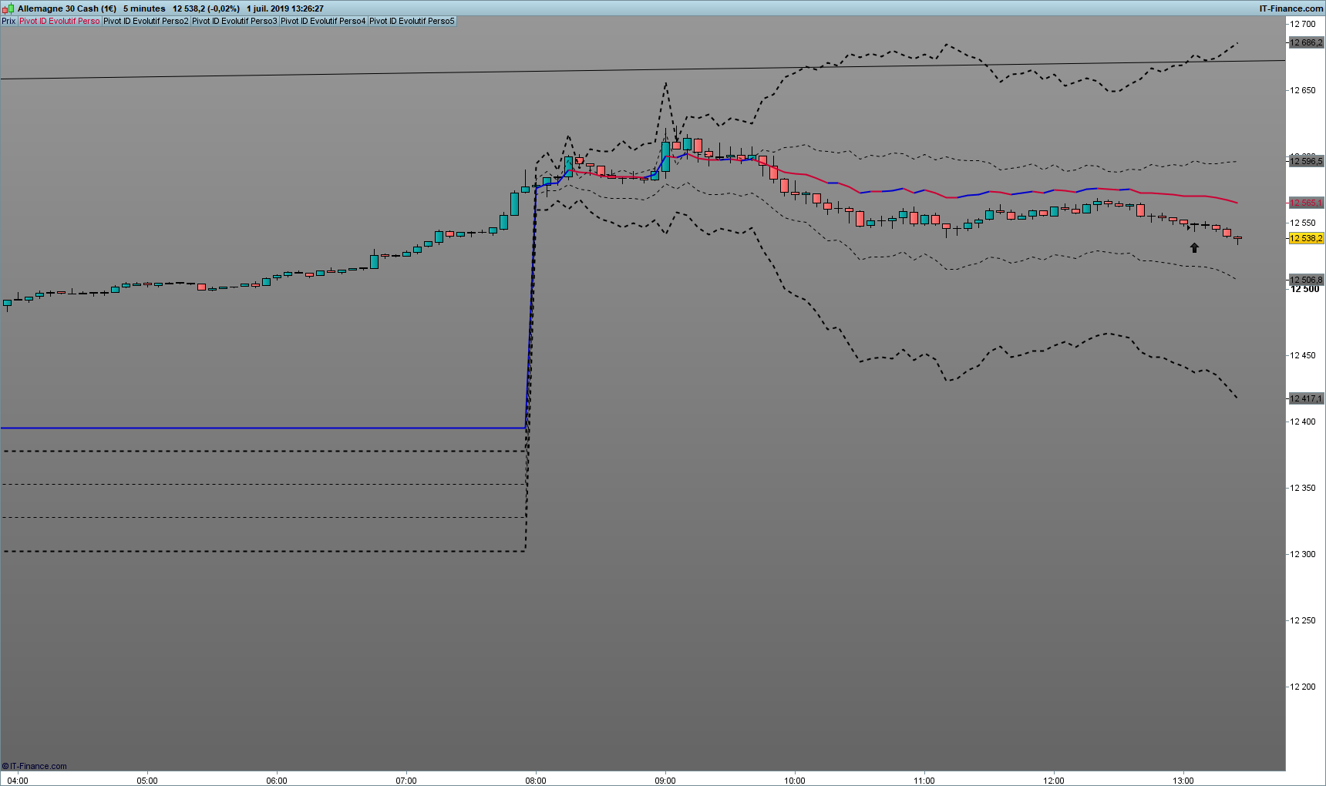
Task: Click the 12 250 price axis value
Action: [x=1303, y=620]
